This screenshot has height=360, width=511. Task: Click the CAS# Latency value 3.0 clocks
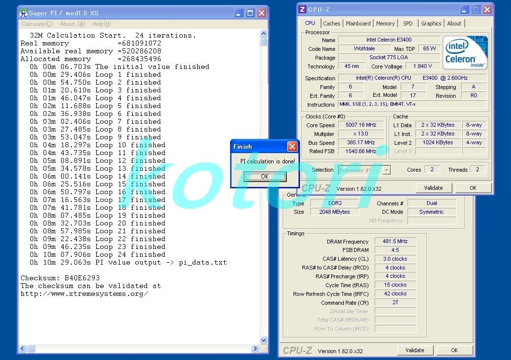[395, 259]
